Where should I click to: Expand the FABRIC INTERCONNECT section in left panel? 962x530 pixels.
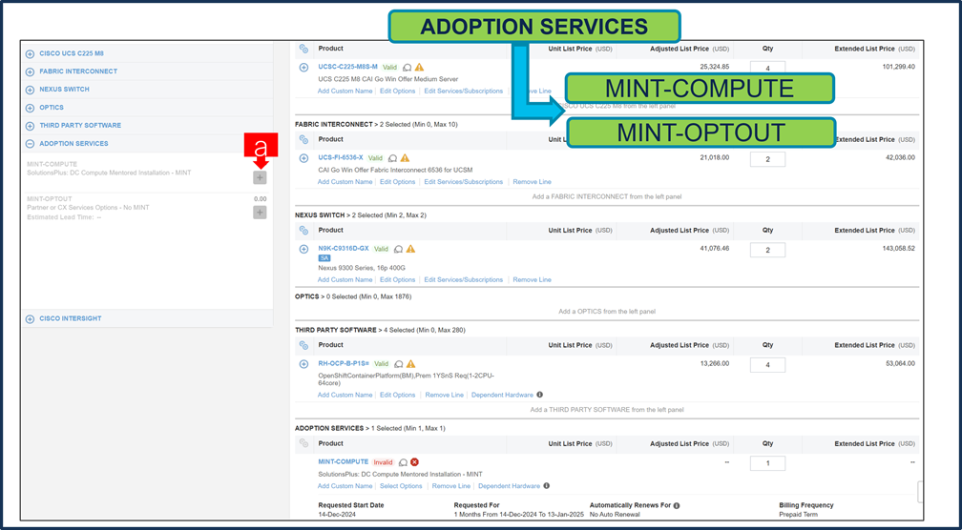point(30,71)
